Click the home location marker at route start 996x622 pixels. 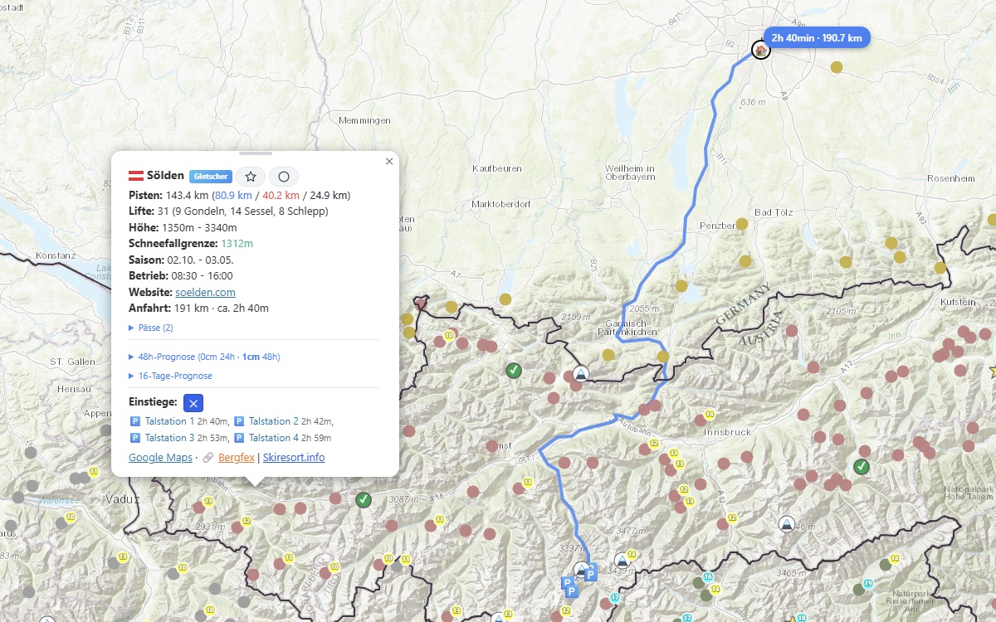[760, 50]
